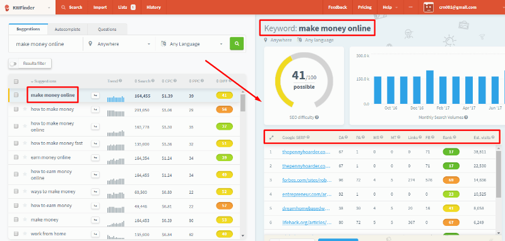
Task: Click the help icon next to DA column
Action: [346, 137]
